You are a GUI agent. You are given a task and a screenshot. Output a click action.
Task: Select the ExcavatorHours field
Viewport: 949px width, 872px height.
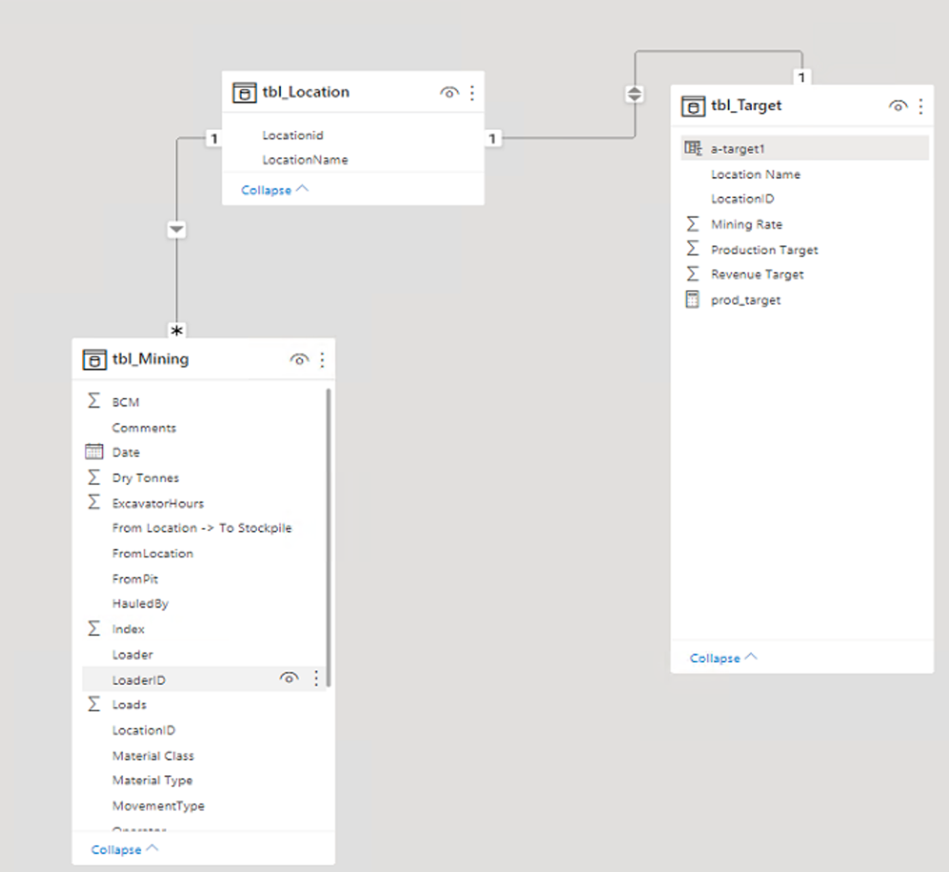click(158, 503)
